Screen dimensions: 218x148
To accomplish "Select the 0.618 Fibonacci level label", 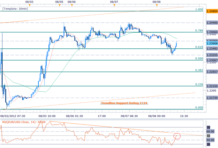I will (199, 47).
